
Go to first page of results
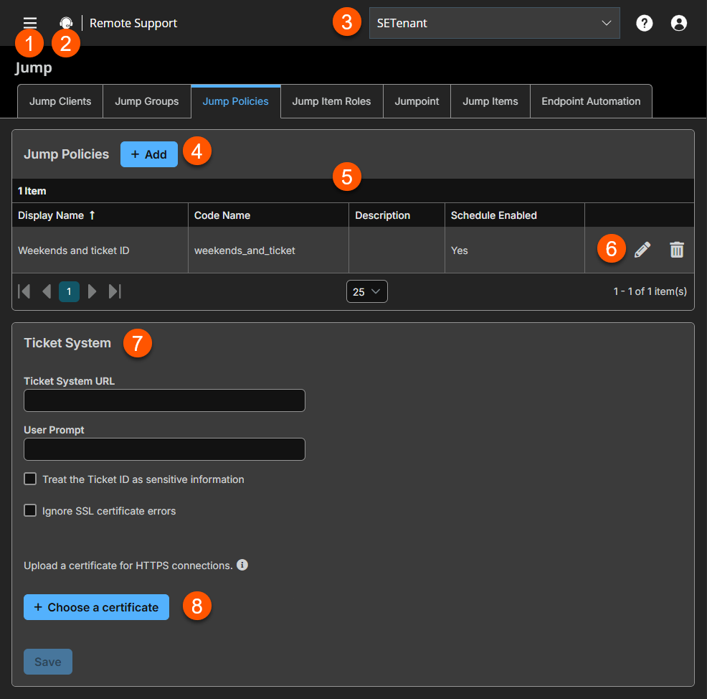click(24, 291)
